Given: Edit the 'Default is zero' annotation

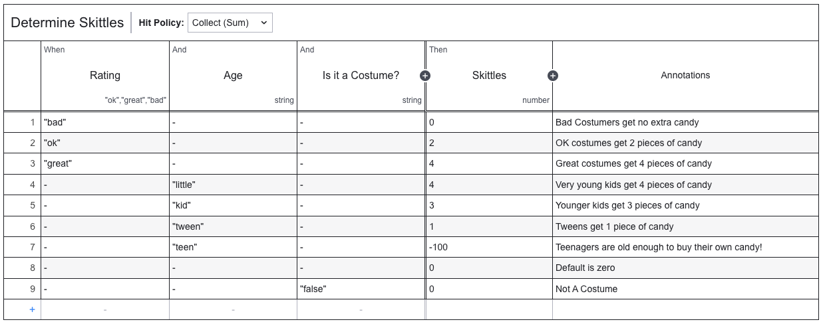Looking at the screenshot, I should [x=685, y=268].
